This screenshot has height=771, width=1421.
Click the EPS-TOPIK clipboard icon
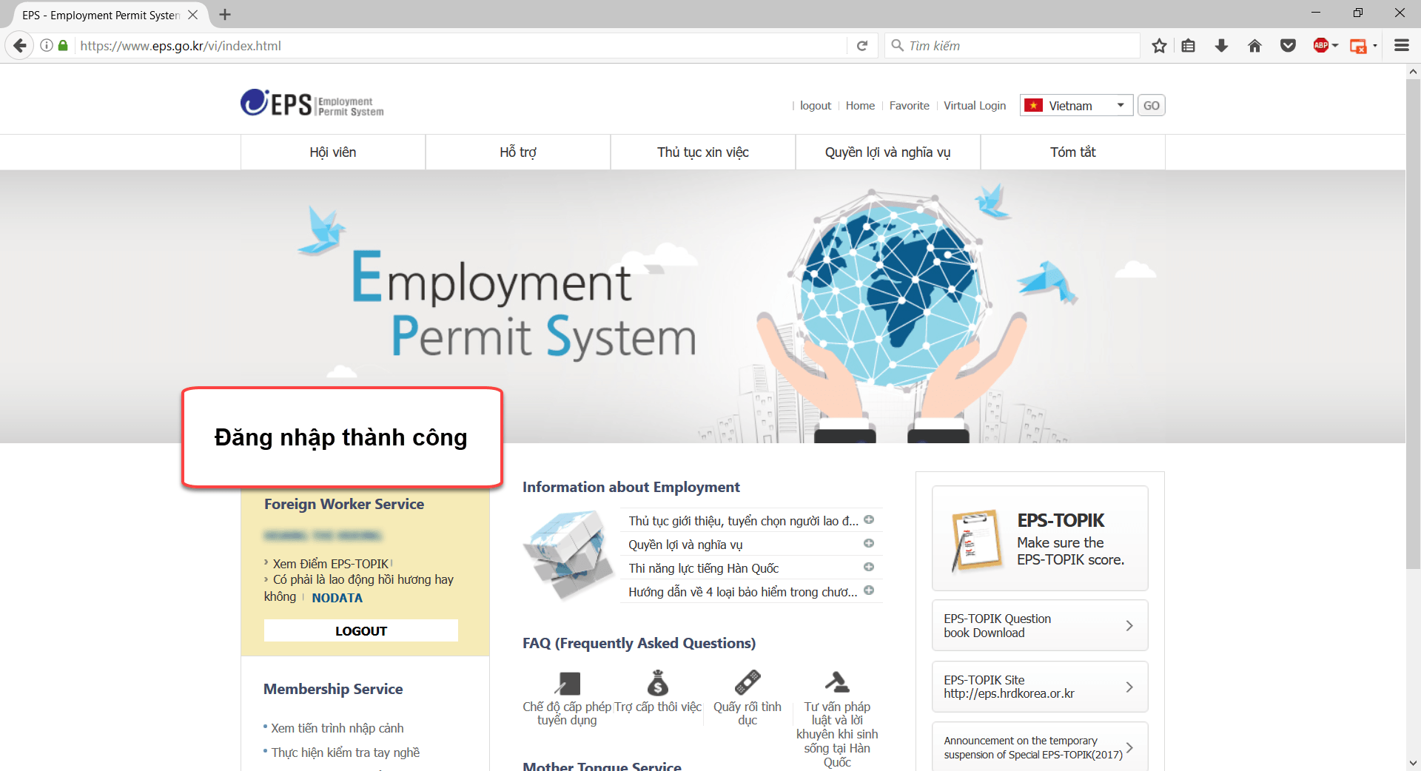[976, 540]
